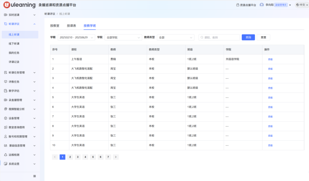
Task: Click the 课程、教师 search input field
Action: tap(219, 37)
